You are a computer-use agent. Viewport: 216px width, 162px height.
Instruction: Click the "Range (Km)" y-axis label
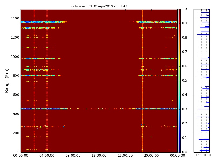point(6,81)
